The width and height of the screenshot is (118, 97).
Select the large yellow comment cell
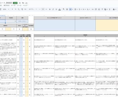click(x=107, y=25)
